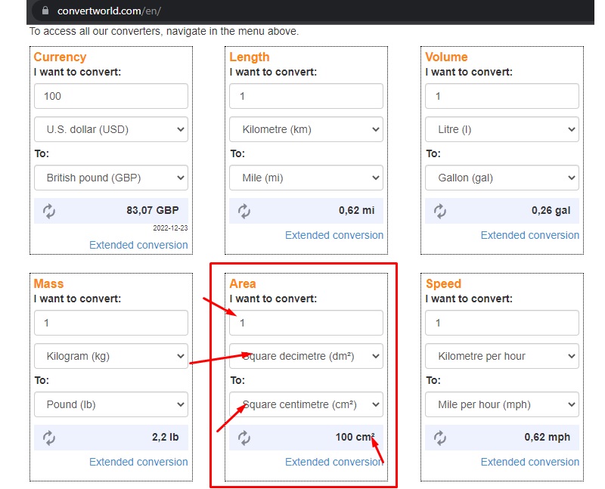Click the Currency amount input field
The height and width of the screenshot is (489, 605).
(x=110, y=96)
